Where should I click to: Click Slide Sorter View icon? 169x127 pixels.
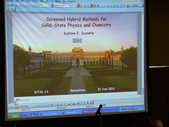12,102
